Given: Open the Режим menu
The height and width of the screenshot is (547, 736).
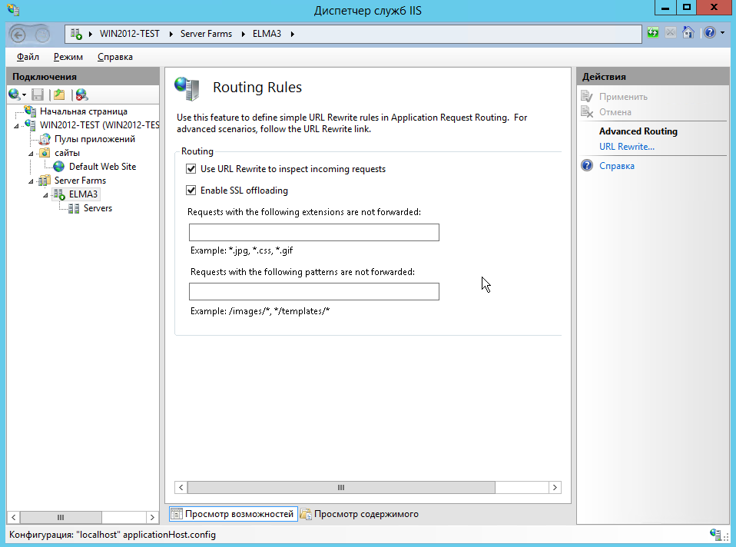Looking at the screenshot, I should pos(68,57).
